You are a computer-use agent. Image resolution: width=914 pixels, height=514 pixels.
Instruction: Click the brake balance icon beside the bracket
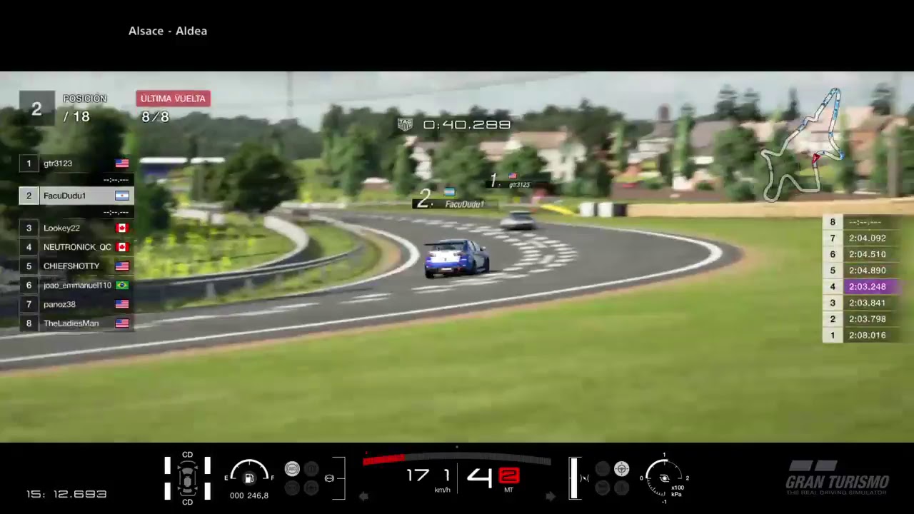329,478
